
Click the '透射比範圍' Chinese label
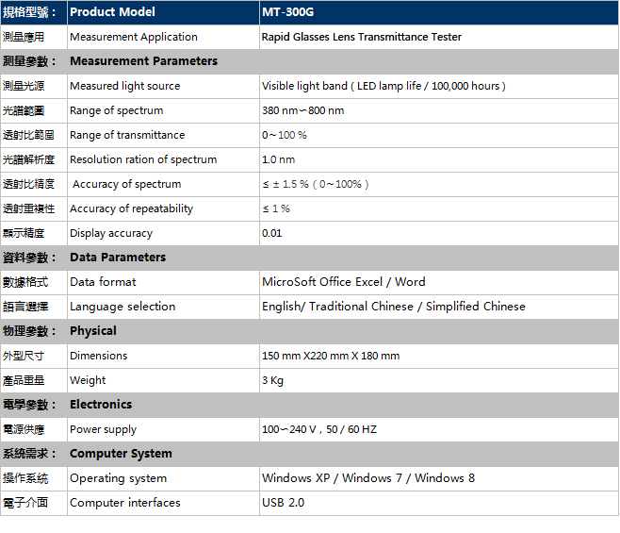(28, 135)
